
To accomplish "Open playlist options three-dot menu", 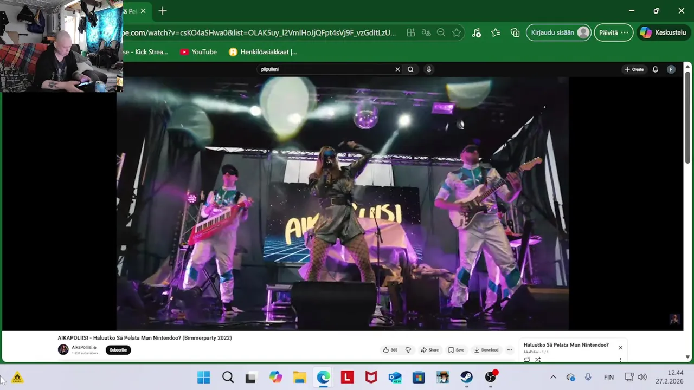I will point(620,359).
